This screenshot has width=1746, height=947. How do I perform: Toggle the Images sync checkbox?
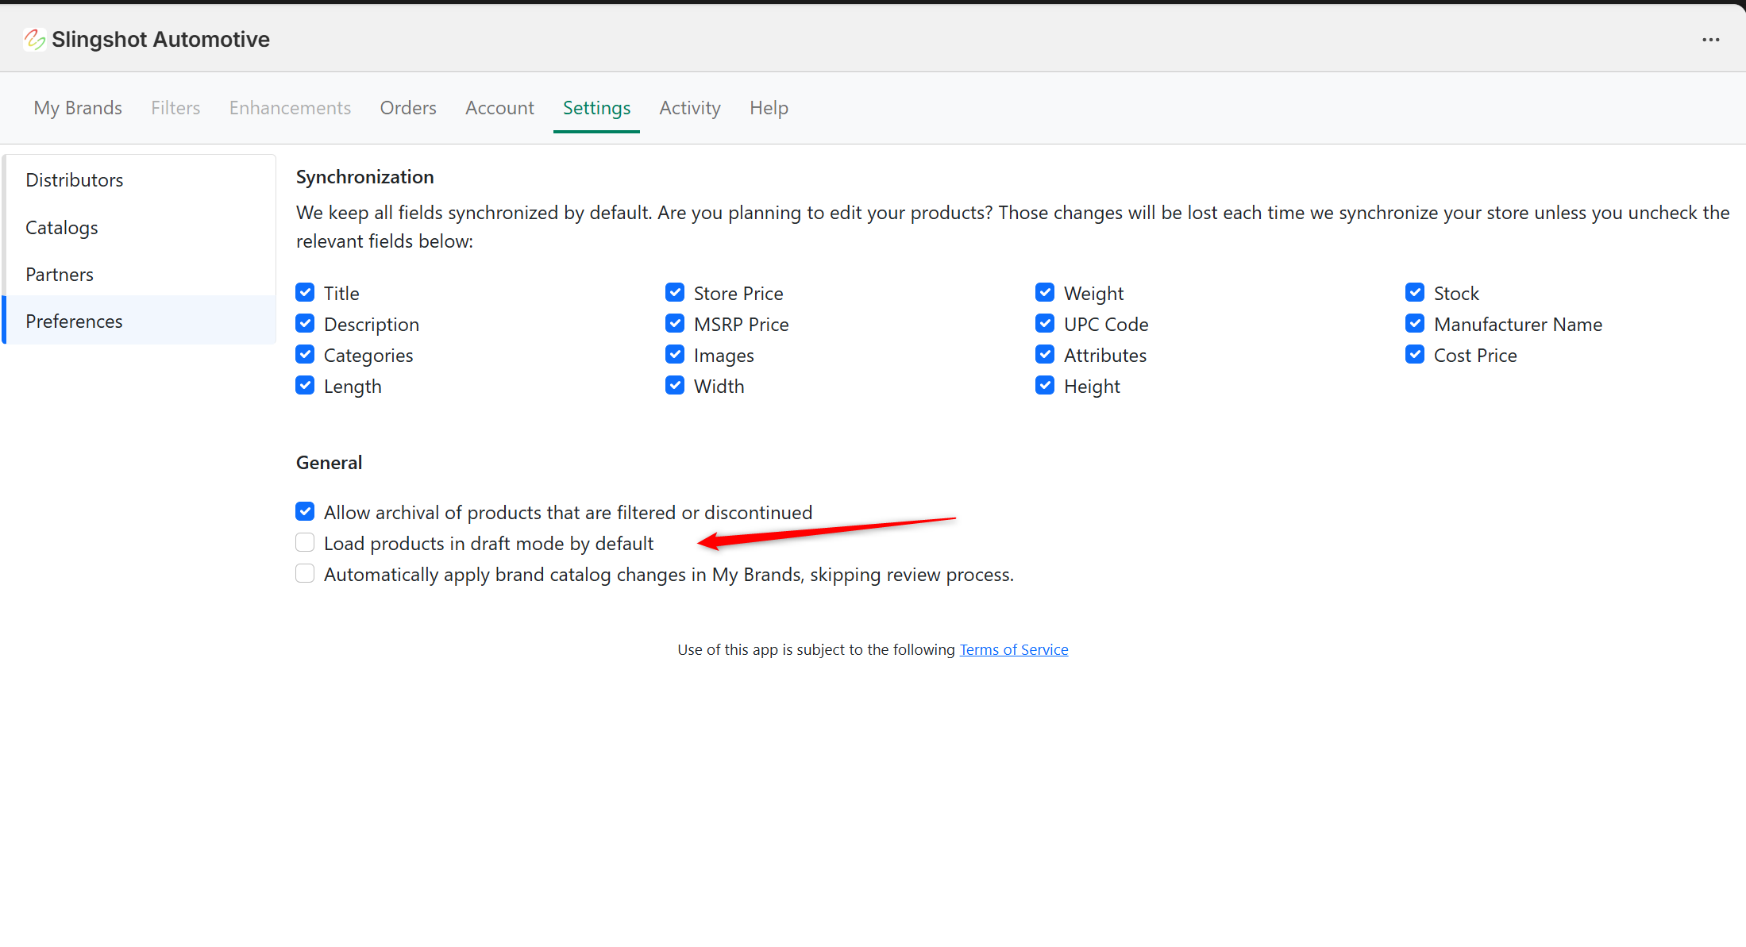pyautogui.click(x=675, y=355)
